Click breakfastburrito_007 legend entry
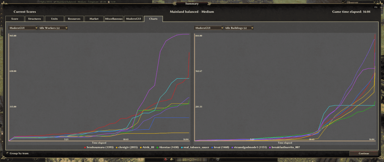This screenshot has width=384, height=162. tap(286, 147)
